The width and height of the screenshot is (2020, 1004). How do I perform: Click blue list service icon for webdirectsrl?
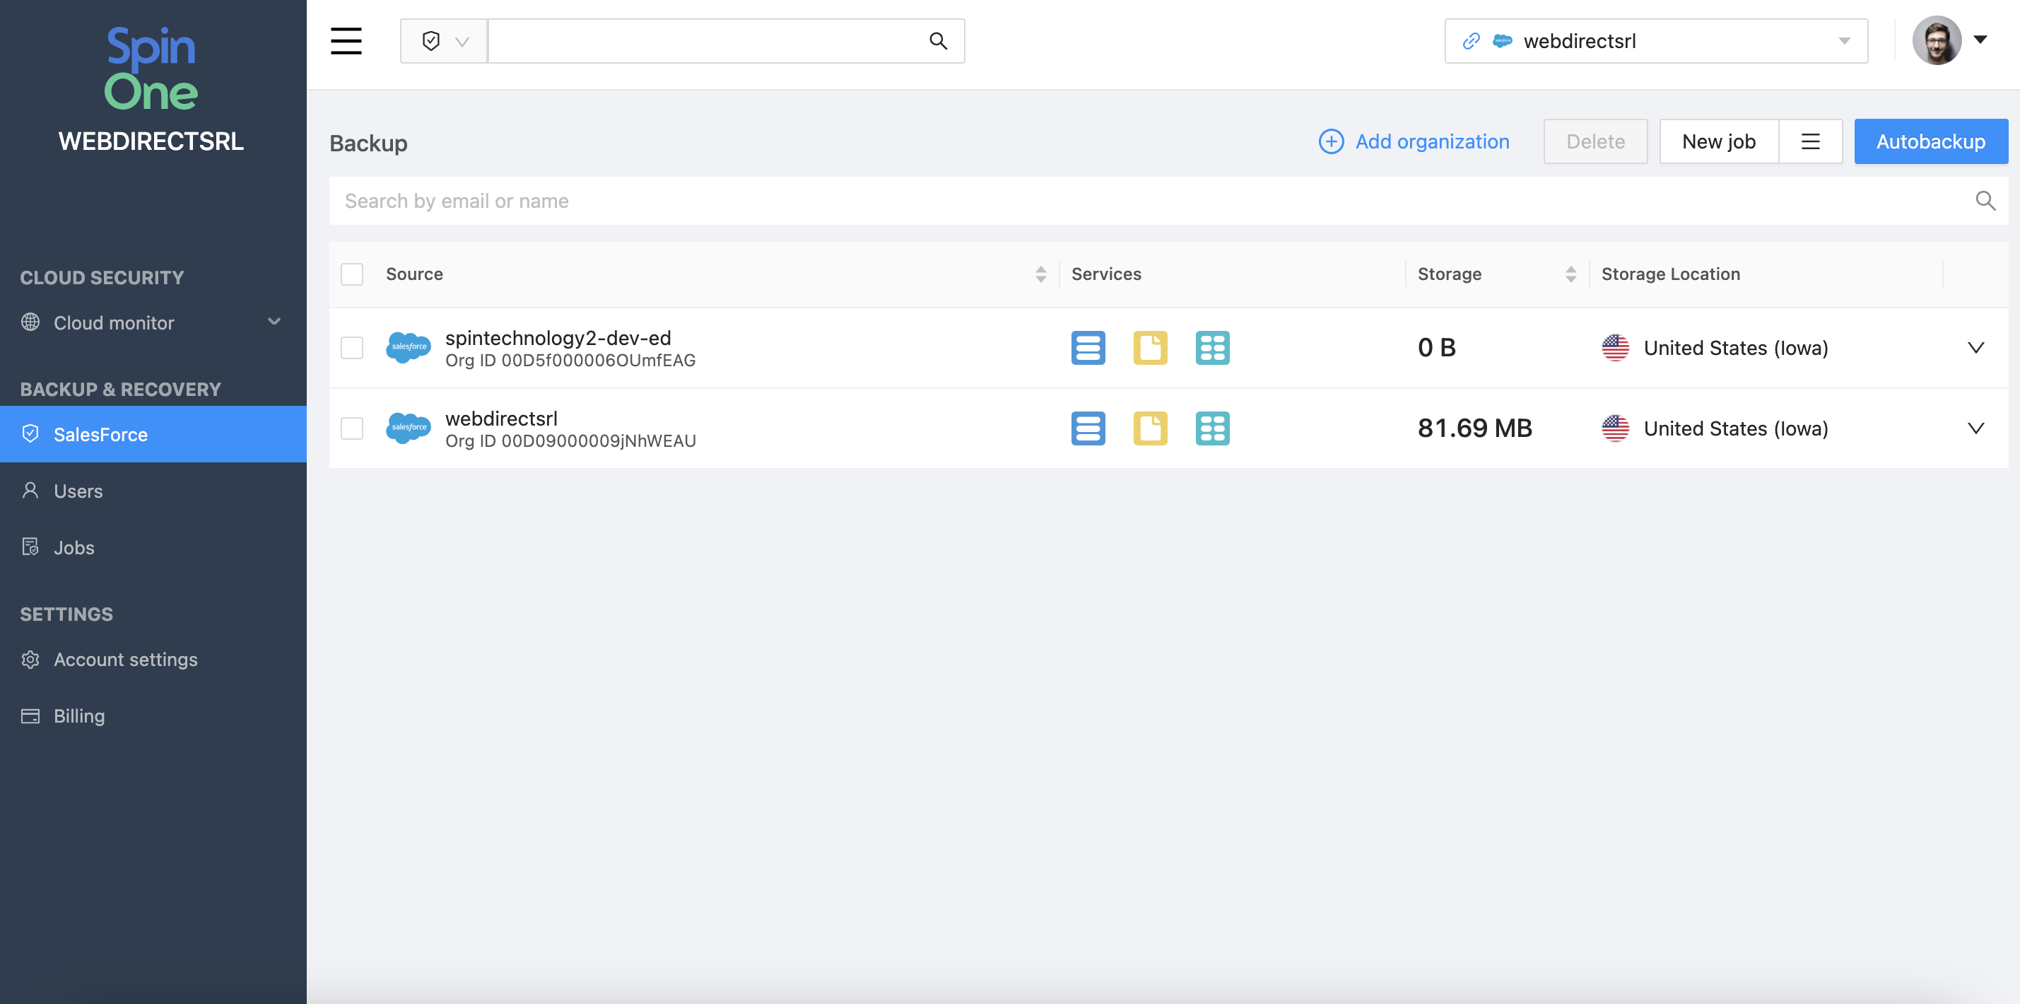[1088, 428]
